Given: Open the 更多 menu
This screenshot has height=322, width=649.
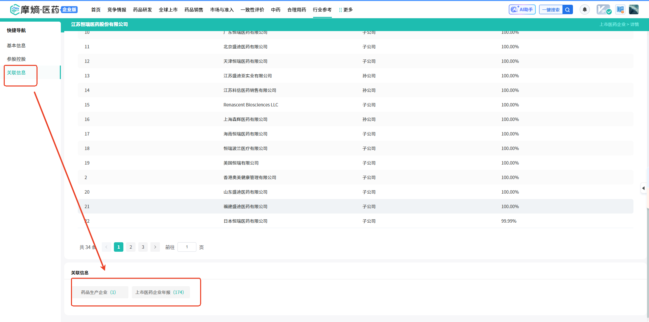Looking at the screenshot, I should tap(346, 10).
